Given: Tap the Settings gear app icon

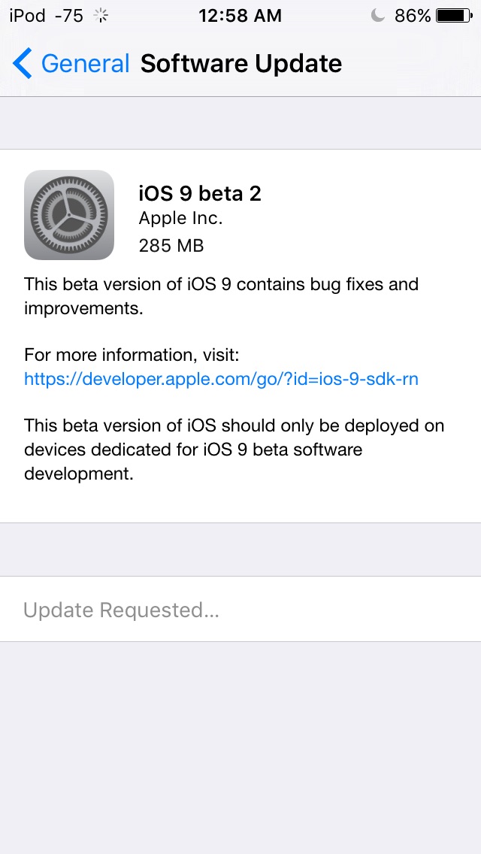Looking at the screenshot, I should tap(69, 215).
